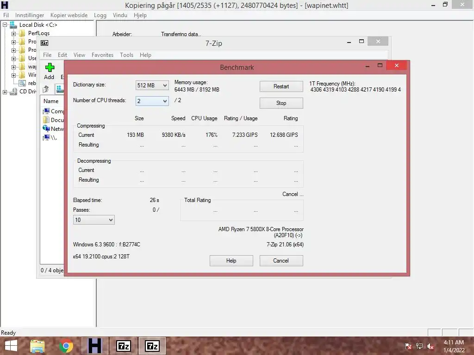
Task: Click the 7-Zip 21.06 (x64) version text
Action: tap(285, 245)
